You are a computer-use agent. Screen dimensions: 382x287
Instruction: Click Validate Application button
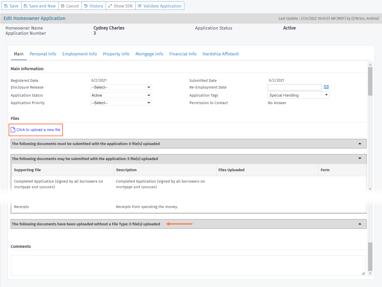click(160, 6)
